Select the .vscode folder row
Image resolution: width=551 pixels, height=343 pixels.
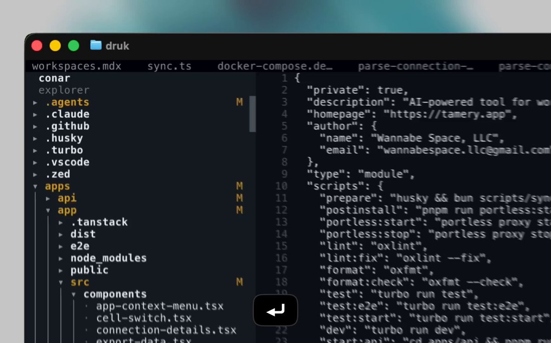tap(141, 162)
